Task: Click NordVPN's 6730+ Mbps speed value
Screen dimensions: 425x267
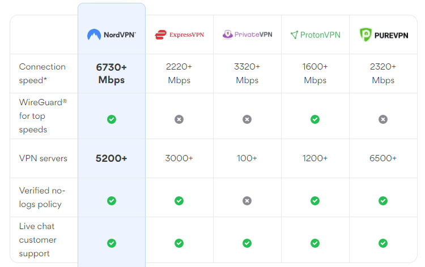Action: point(112,74)
